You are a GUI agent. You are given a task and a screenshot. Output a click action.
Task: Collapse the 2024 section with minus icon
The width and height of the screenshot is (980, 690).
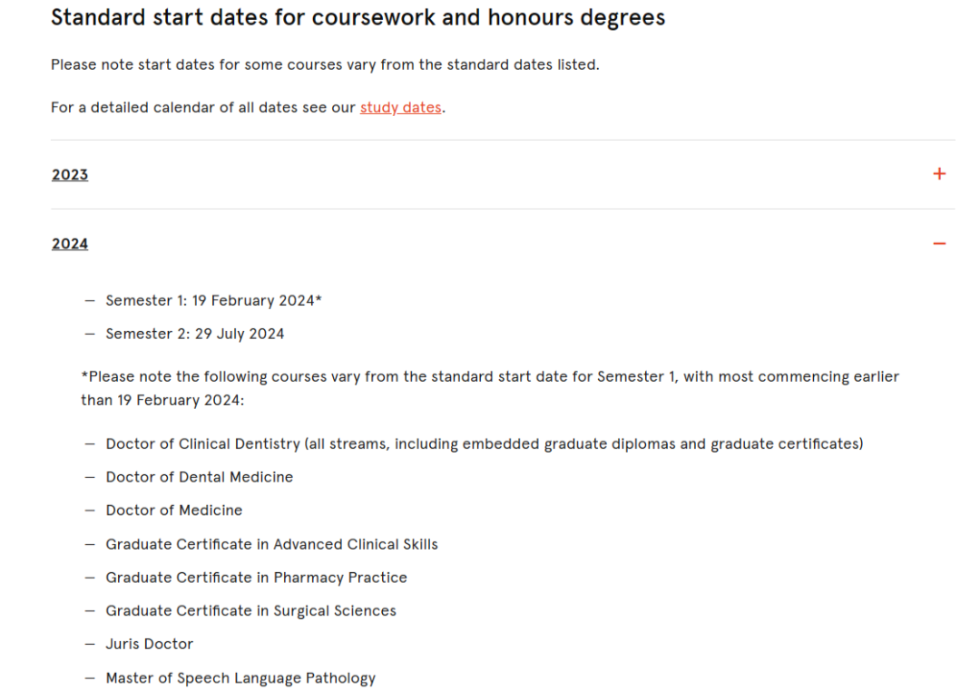point(939,244)
